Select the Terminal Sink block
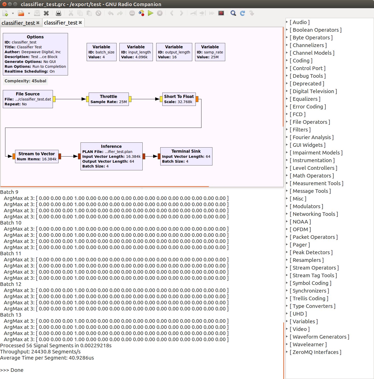The image size is (374, 379). [x=186, y=156]
